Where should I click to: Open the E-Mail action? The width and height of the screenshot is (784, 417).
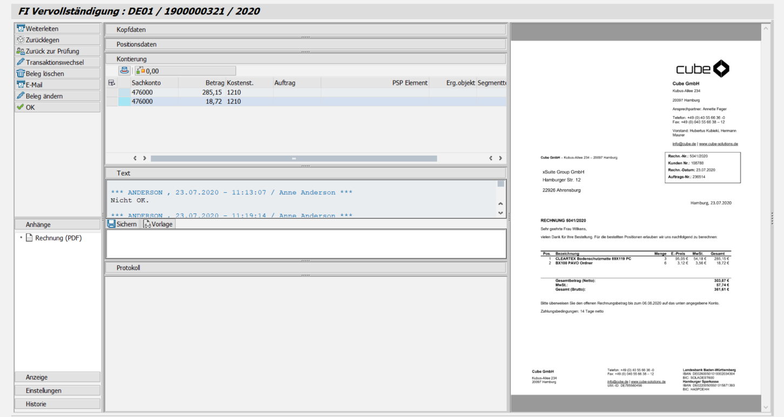pyautogui.click(x=57, y=85)
